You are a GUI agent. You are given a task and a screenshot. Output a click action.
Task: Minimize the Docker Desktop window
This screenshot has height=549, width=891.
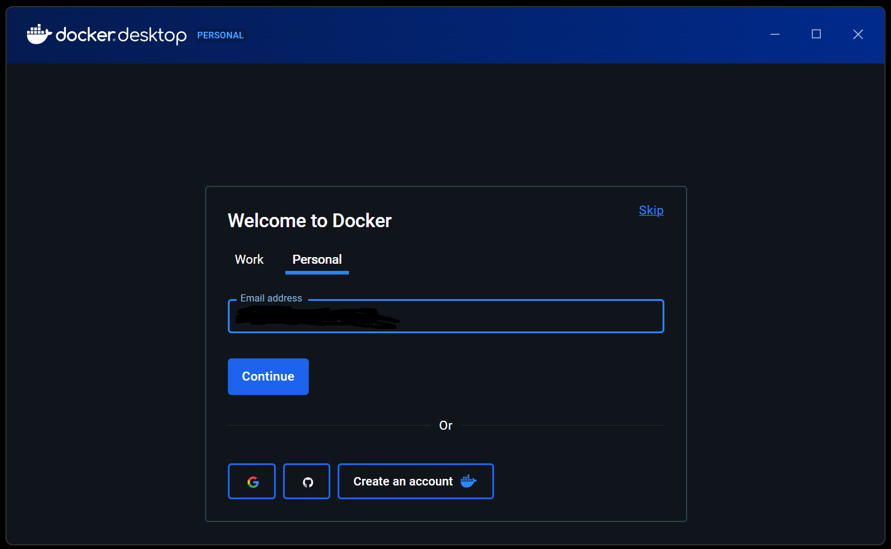coord(775,34)
